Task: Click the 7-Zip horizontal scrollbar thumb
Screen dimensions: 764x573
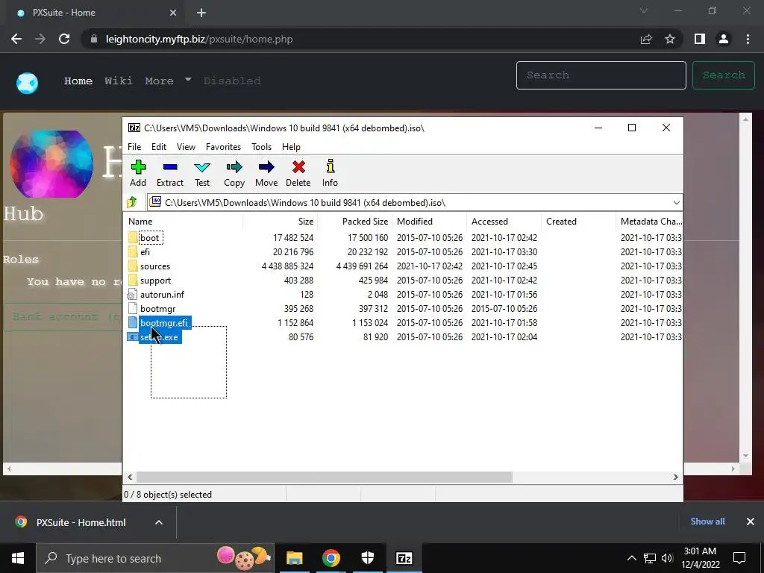Action: click(324, 477)
